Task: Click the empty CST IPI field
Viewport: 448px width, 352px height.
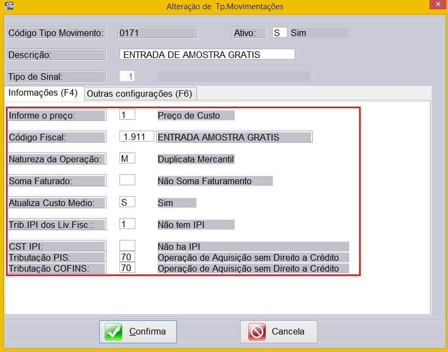Action: (127, 247)
